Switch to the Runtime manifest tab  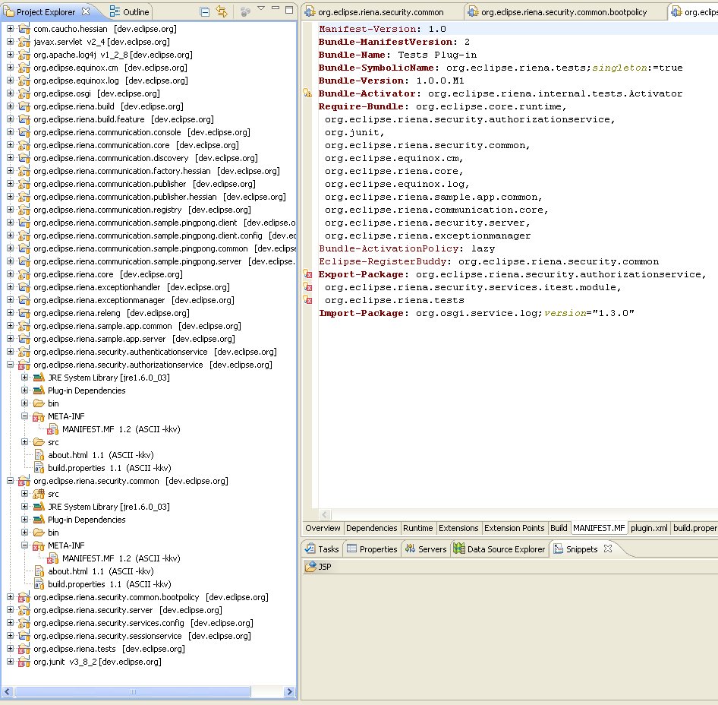pyautogui.click(x=417, y=528)
